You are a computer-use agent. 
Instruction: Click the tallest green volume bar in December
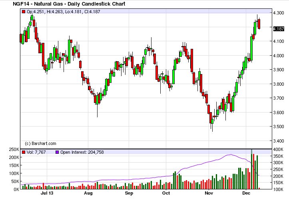click(251, 169)
